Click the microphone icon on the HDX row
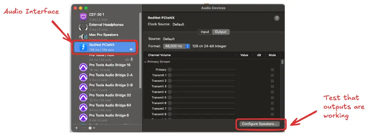The height and width of the screenshot is (136, 380). [132, 59]
